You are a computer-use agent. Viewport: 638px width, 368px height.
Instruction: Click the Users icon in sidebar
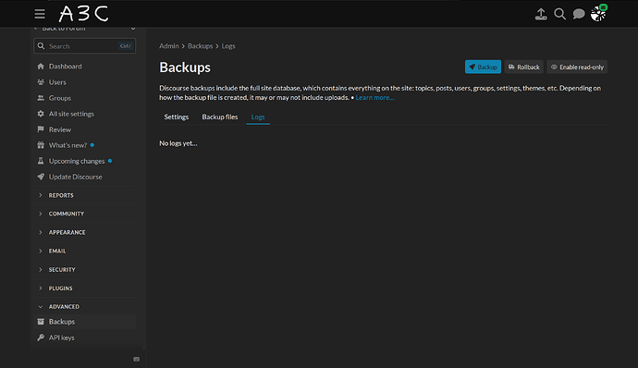click(x=41, y=82)
